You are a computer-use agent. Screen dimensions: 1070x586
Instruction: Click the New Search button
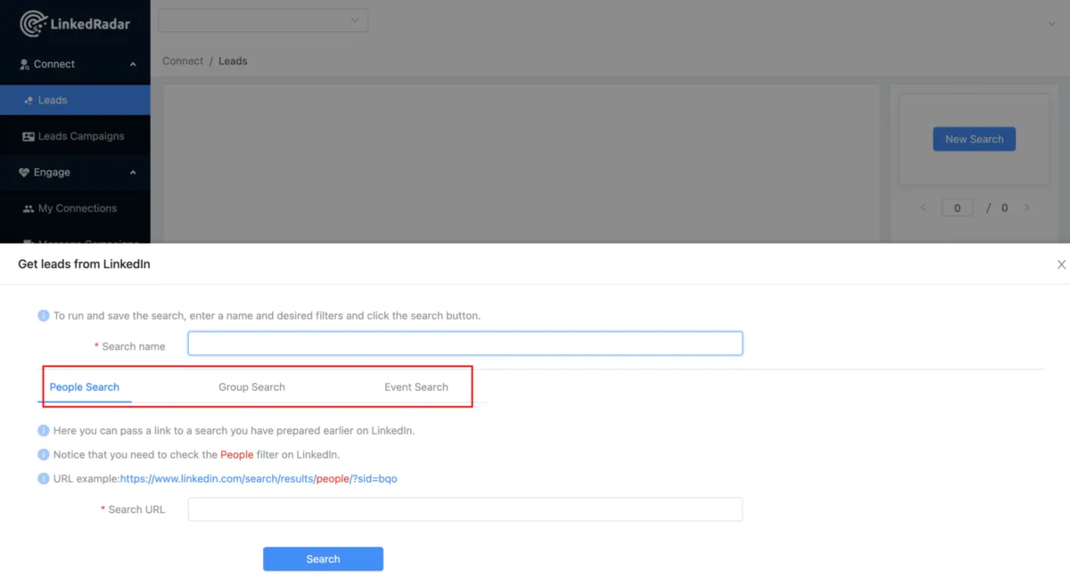pos(974,139)
